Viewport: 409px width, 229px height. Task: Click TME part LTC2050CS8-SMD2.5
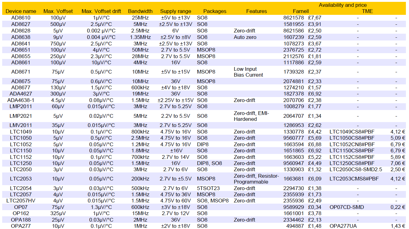click(356, 169)
